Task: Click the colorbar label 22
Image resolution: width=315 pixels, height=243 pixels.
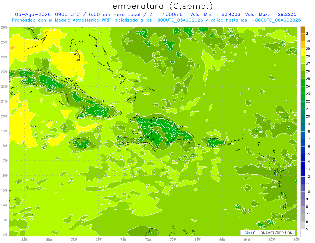Action: [308, 101]
